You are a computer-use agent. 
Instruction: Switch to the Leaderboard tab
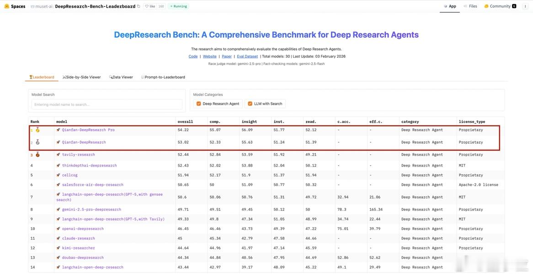tap(42, 77)
